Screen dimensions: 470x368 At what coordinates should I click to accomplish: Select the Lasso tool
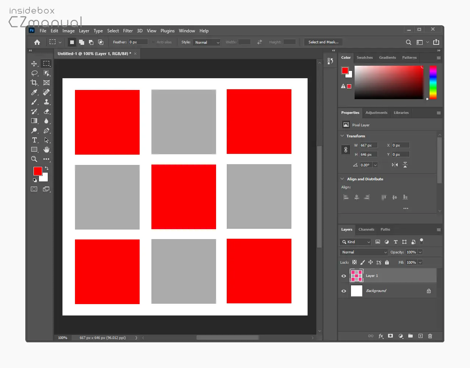[34, 73]
